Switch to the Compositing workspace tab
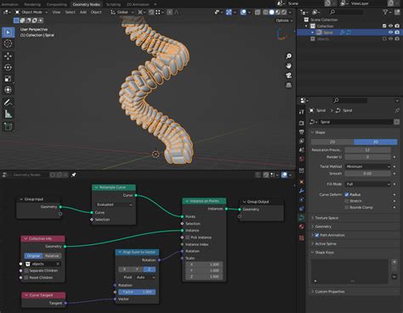 pos(57,4)
